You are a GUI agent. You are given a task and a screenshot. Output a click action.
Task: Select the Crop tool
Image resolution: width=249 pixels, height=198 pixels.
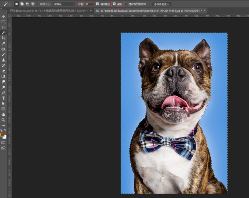tap(3, 38)
